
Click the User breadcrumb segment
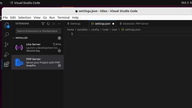click(x=115, y=30)
